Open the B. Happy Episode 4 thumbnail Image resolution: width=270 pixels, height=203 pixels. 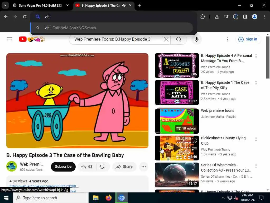click(177, 66)
